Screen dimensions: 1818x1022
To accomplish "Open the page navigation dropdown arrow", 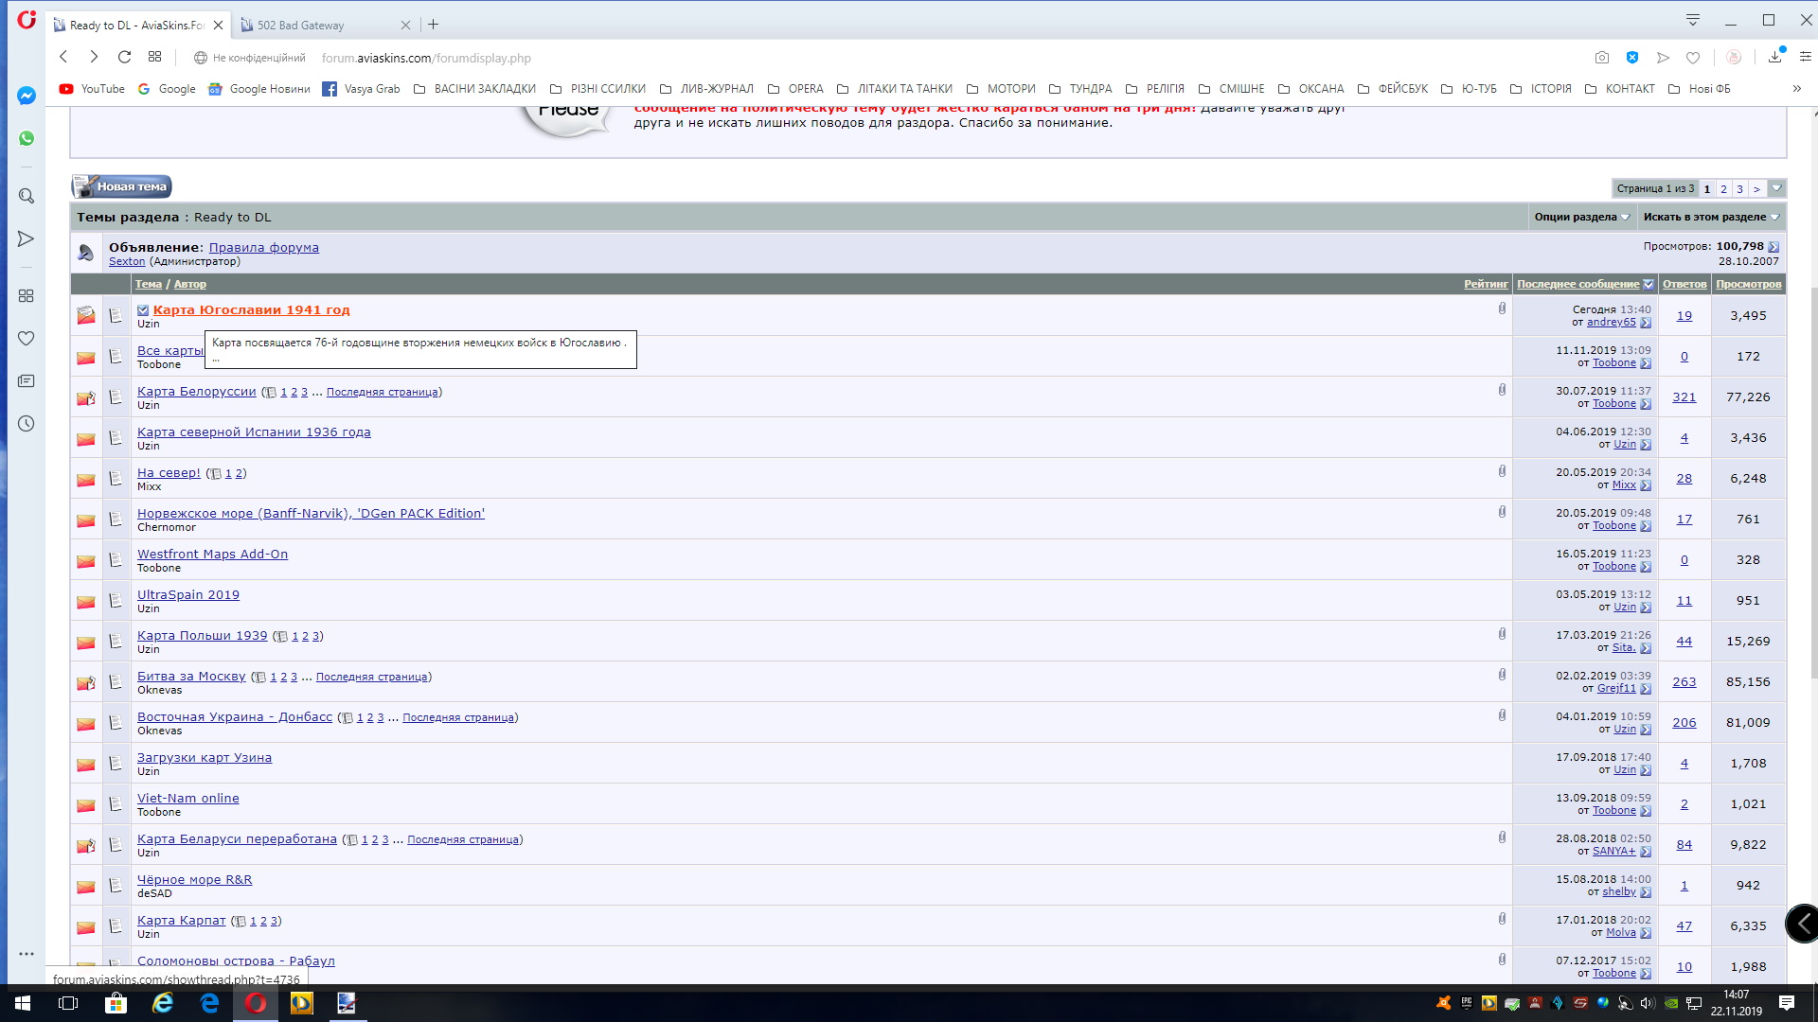I will (x=1777, y=188).
